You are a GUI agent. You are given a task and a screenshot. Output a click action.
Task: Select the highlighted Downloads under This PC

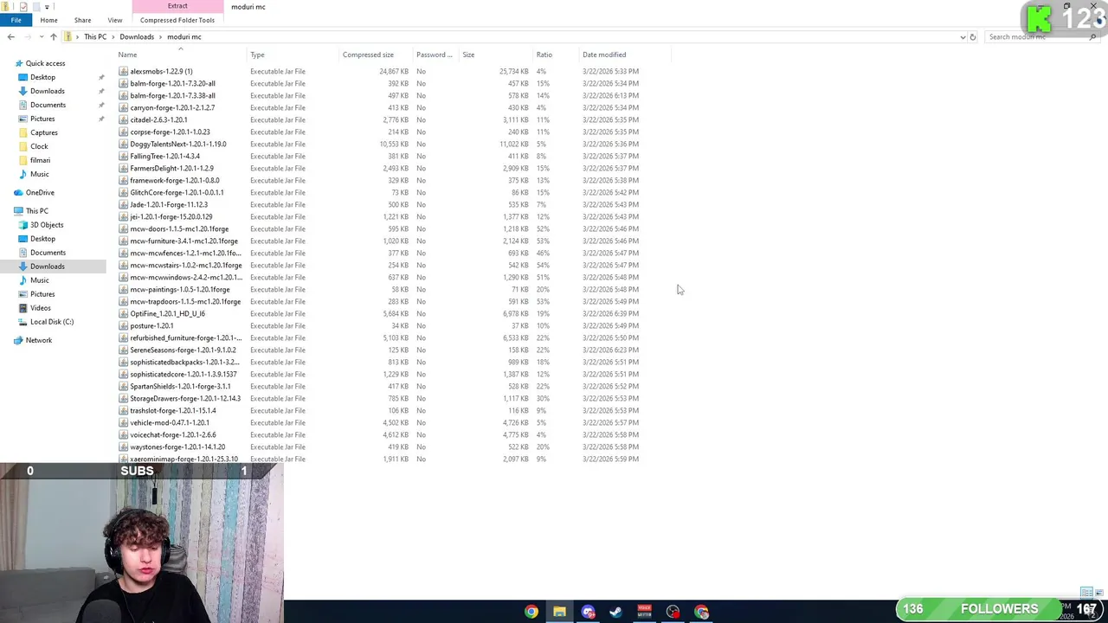tap(47, 267)
